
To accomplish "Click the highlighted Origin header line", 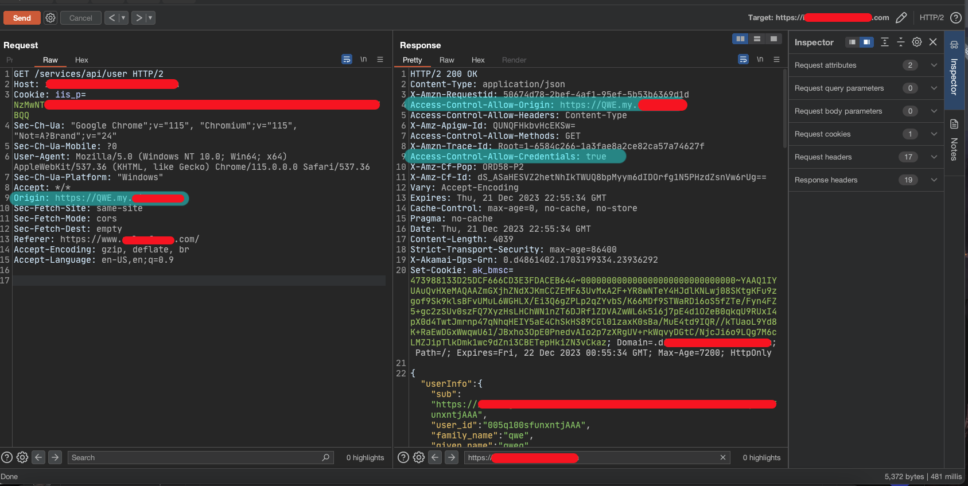I will tap(99, 198).
